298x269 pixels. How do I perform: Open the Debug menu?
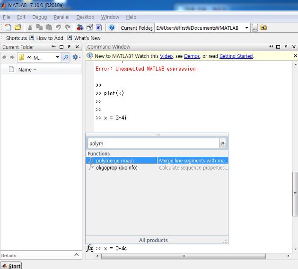point(40,17)
